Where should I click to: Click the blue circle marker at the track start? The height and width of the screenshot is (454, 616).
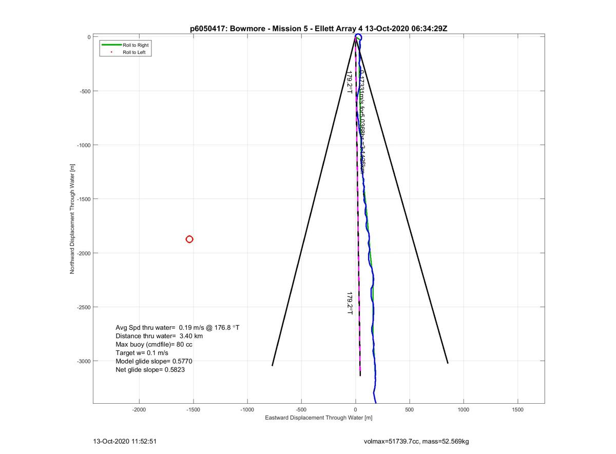pyautogui.click(x=358, y=37)
